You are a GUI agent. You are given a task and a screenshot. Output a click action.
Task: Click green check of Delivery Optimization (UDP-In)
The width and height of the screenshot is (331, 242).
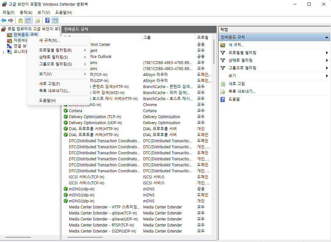click(x=66, y=123)
